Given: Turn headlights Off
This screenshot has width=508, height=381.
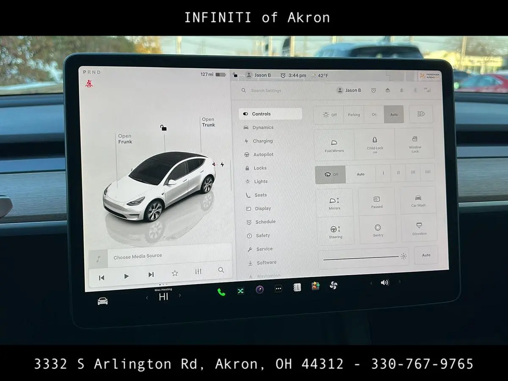Looking at the screenshot, I should click(329, 115).
